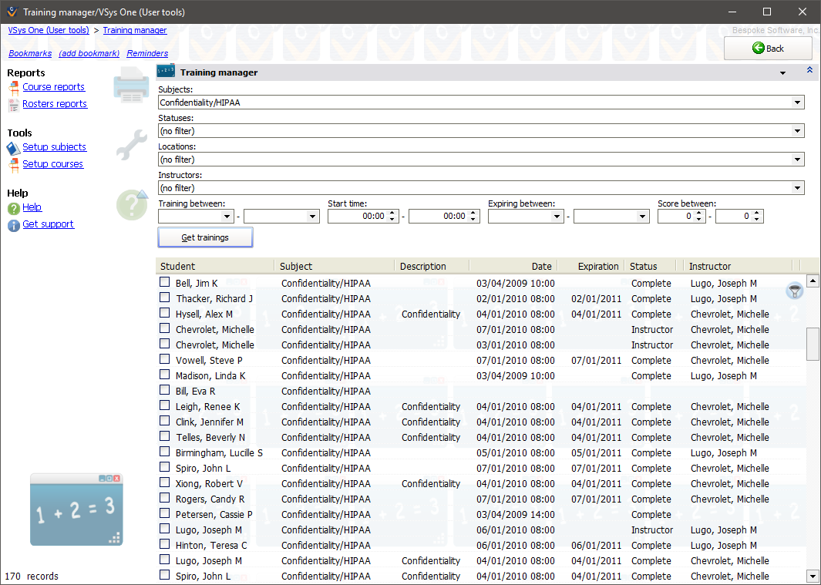The width and height of the screenshot is (821, 585).
Task: Expand the Statuses filter dropdown
Action: click(x=797, y=130)
